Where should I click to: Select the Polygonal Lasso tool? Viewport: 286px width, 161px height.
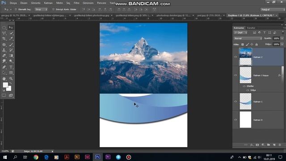click(x=4, y=33)
